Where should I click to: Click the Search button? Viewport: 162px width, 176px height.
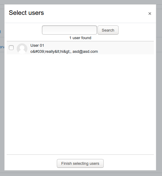tap(108, 30)
